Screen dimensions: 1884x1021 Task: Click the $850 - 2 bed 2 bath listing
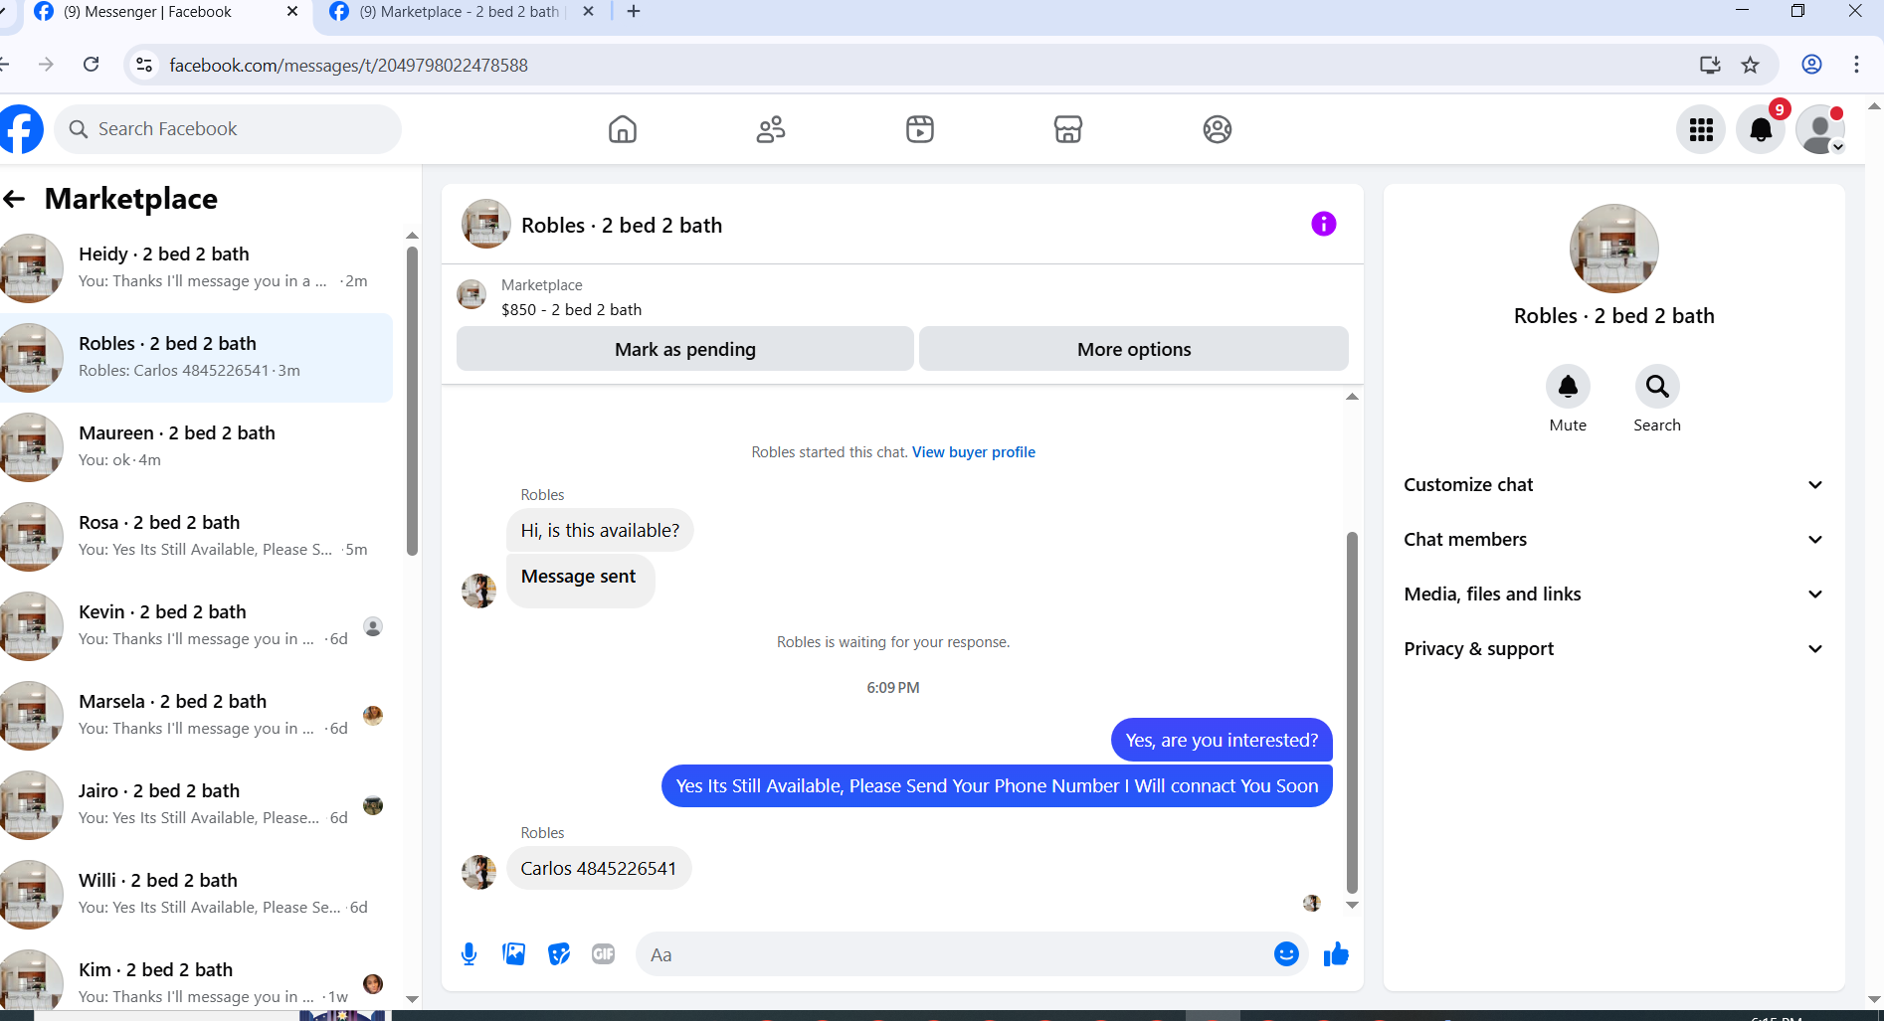[x=572, y=309]
